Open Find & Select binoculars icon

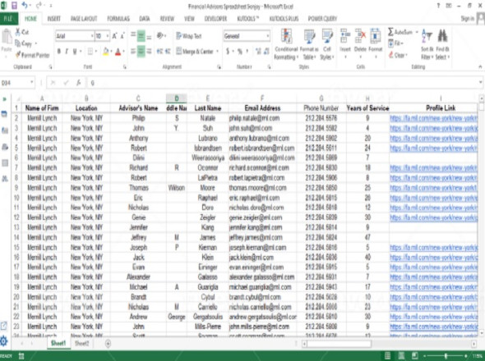tap(442, 36)
